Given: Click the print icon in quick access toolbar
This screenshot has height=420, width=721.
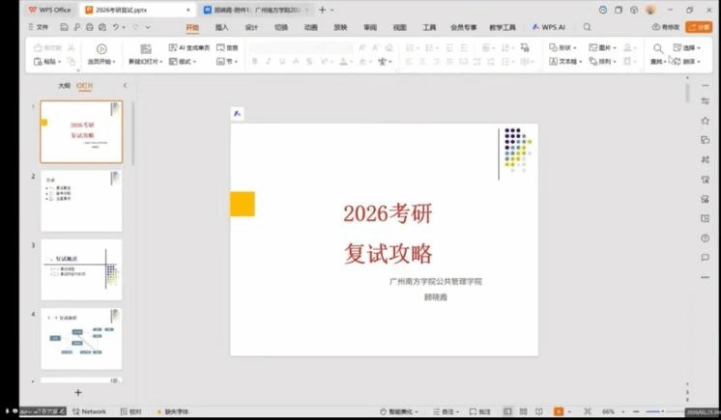Looking at the screenshot, I should click(x=89, y=27).
